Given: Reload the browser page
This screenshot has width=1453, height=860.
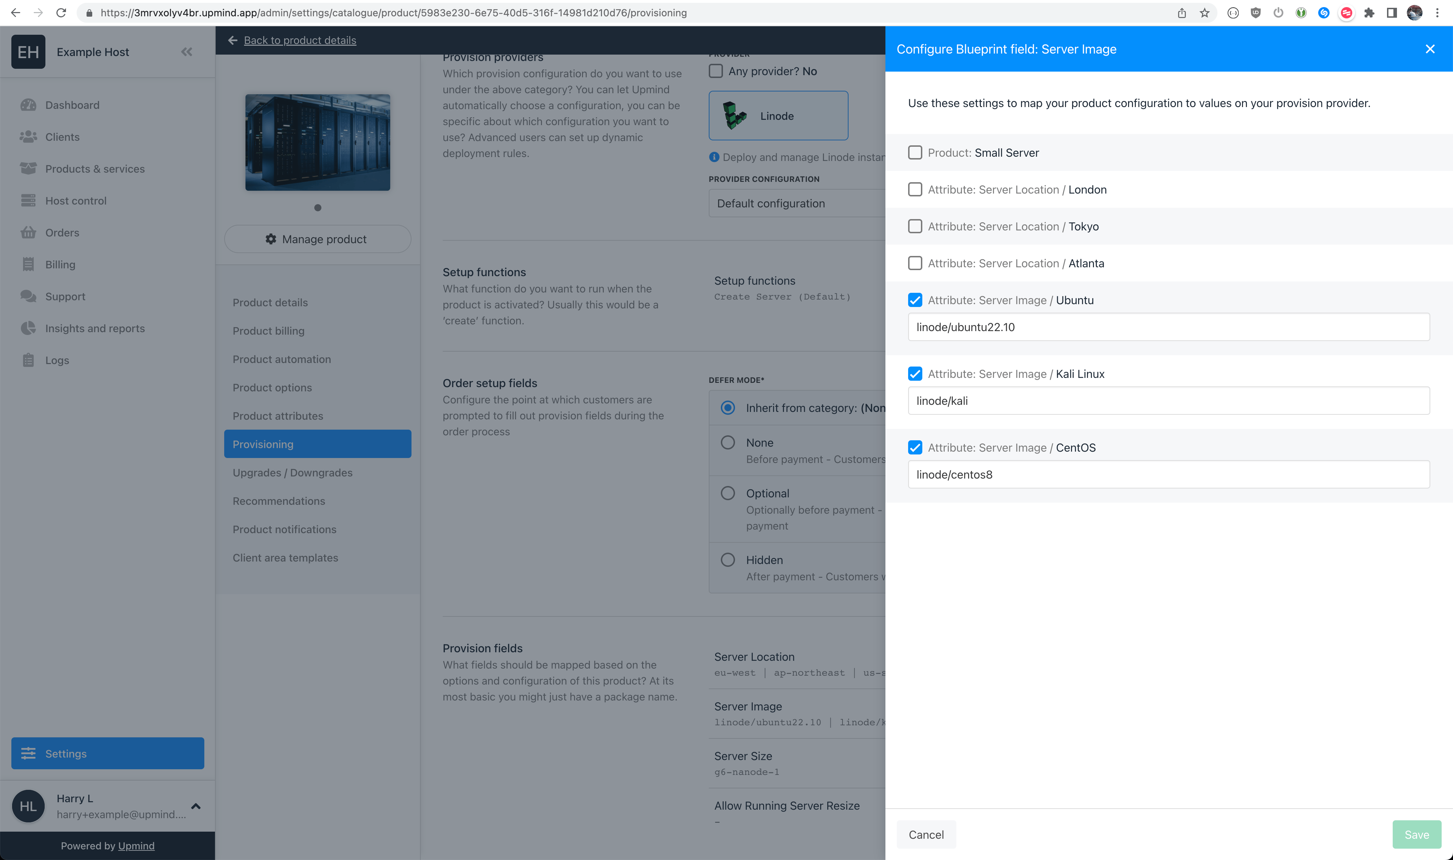Looking at the screenshot, I should click(x=61, y=13).
